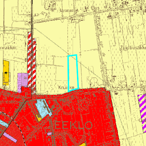This screenshot has height=146, width=146.
Task: Click the diagonal lilac strip at bottom left
Action: 10,138
